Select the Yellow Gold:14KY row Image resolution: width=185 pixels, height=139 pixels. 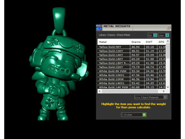tap(131, 55)
